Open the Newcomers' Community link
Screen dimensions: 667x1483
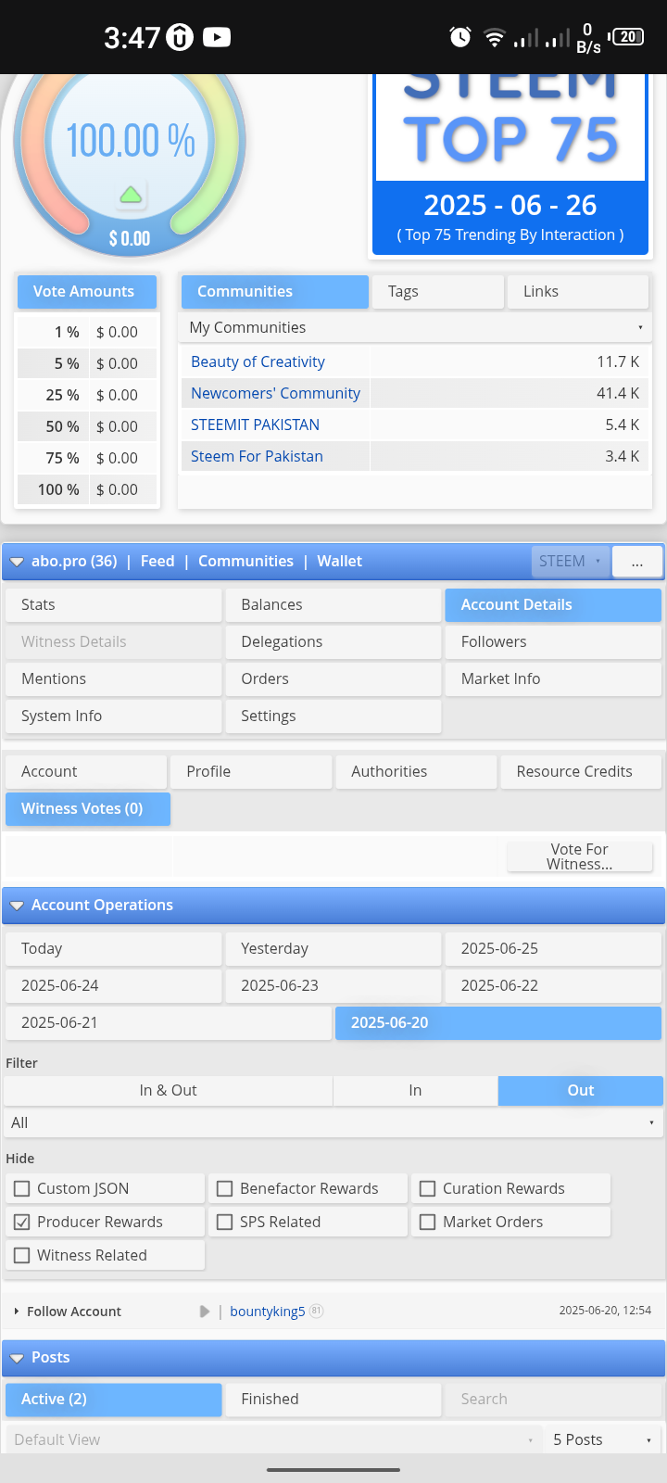(x=275, y=393)
